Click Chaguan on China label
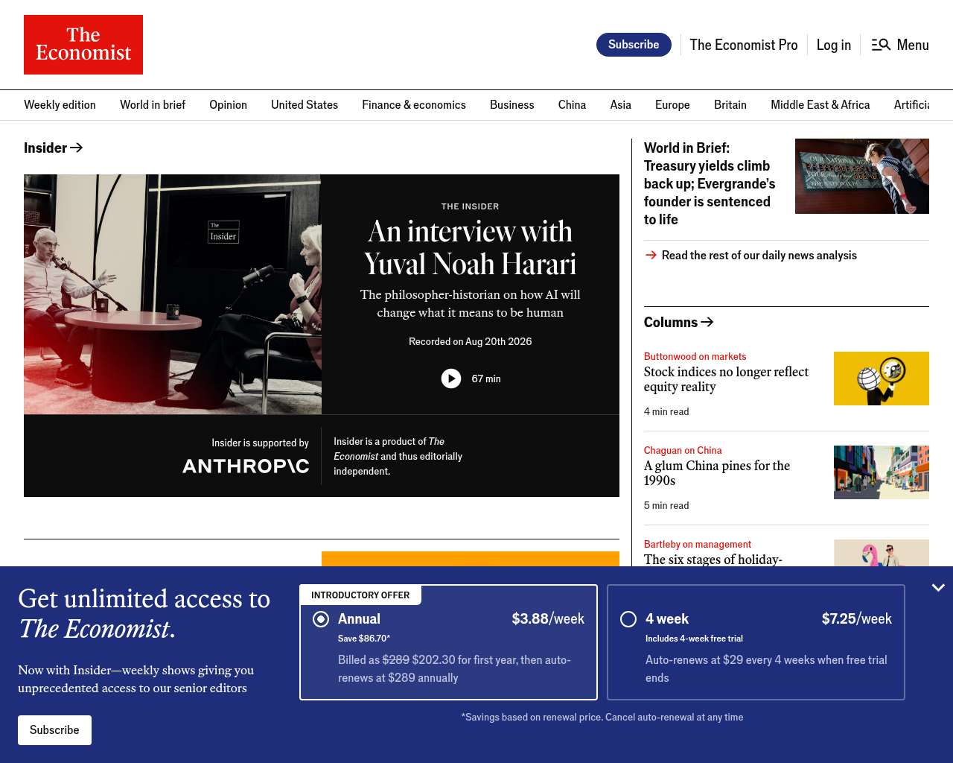 (683, 451)
